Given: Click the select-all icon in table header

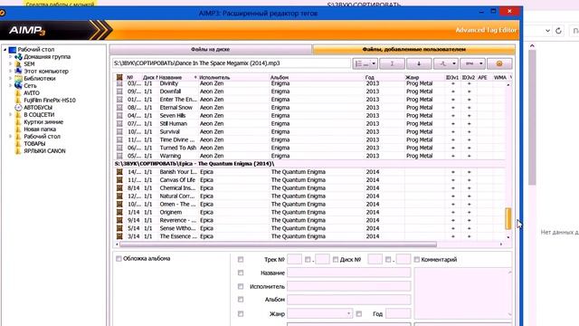Looking at the screenshot, I should tap(119, 77).
